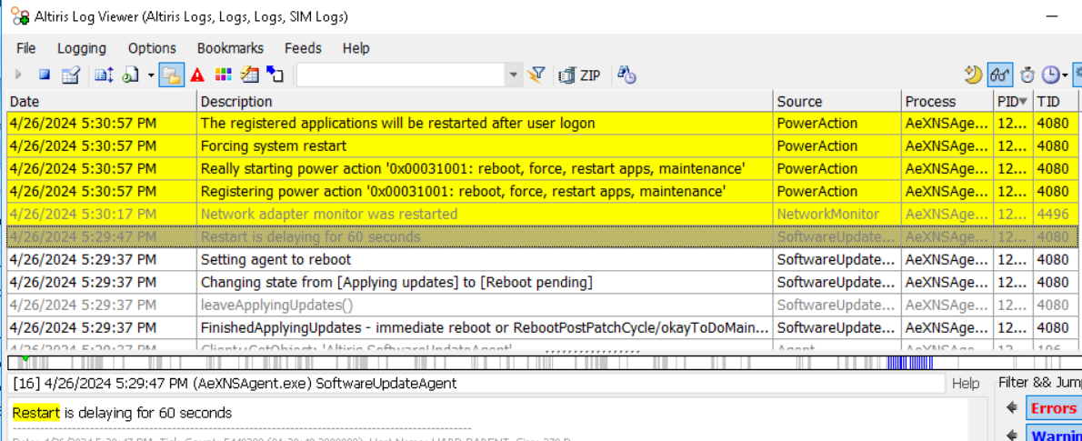Viewport: 1082px width, 441px height.
Task: Select 'Restart is delaying for 60 seconds' list row
Action: 543,236
